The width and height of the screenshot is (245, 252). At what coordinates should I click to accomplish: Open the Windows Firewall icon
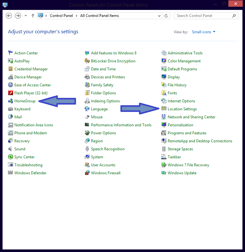point(87,173)
